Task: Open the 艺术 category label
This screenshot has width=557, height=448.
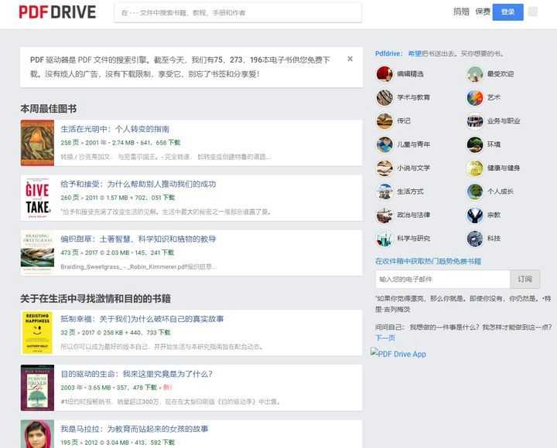Action: (x=494, y=97)
